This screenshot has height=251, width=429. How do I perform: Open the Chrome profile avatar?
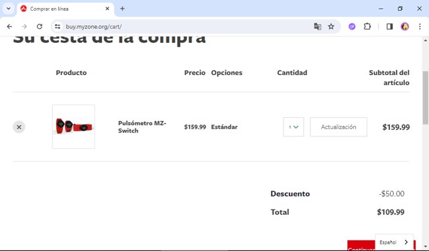coord(405,27)
